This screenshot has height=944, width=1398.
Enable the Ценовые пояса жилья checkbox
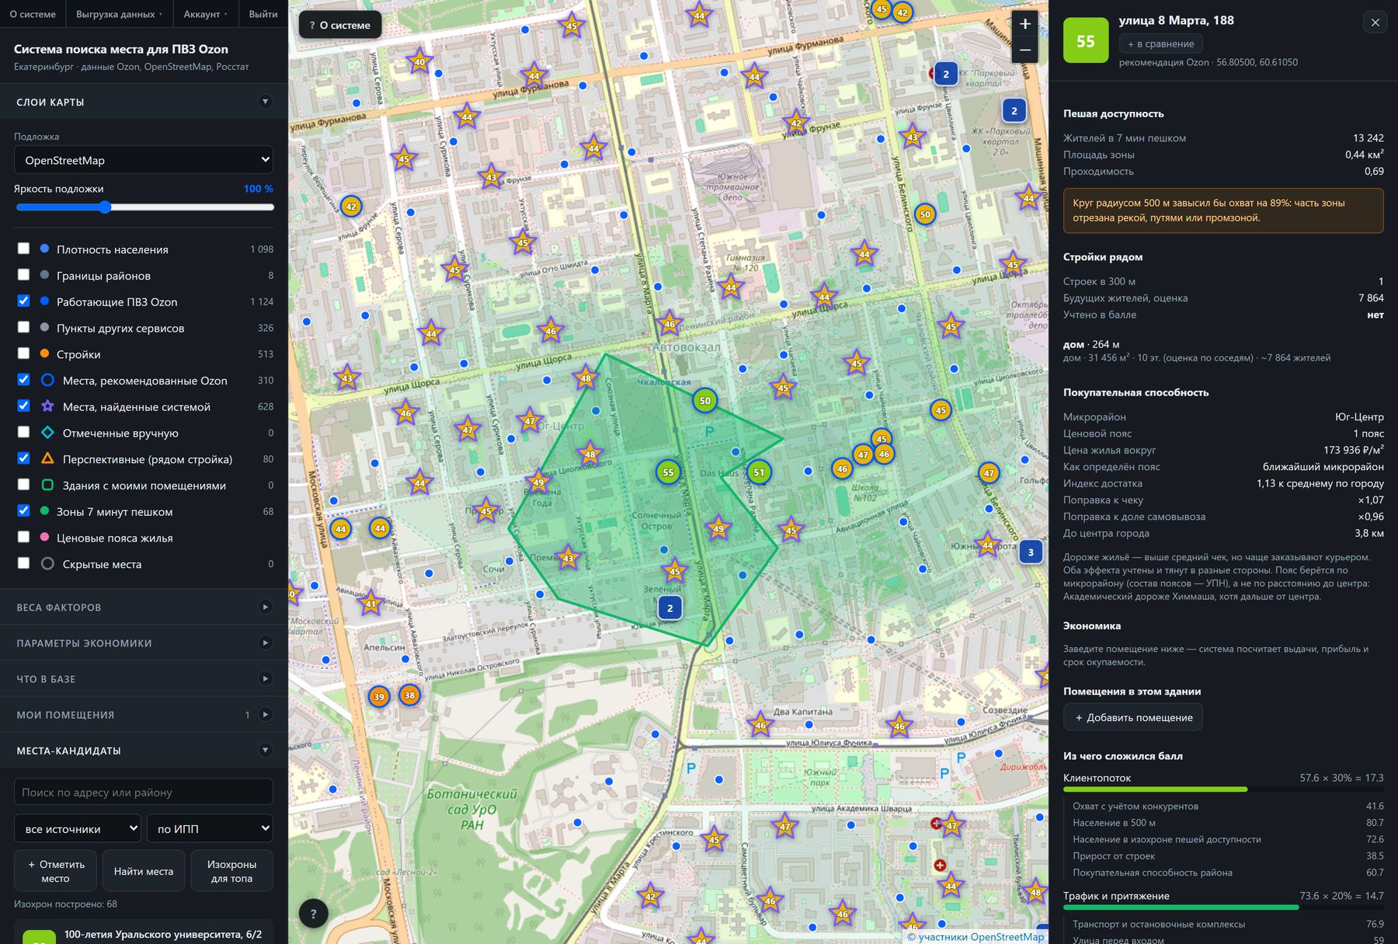23,537
